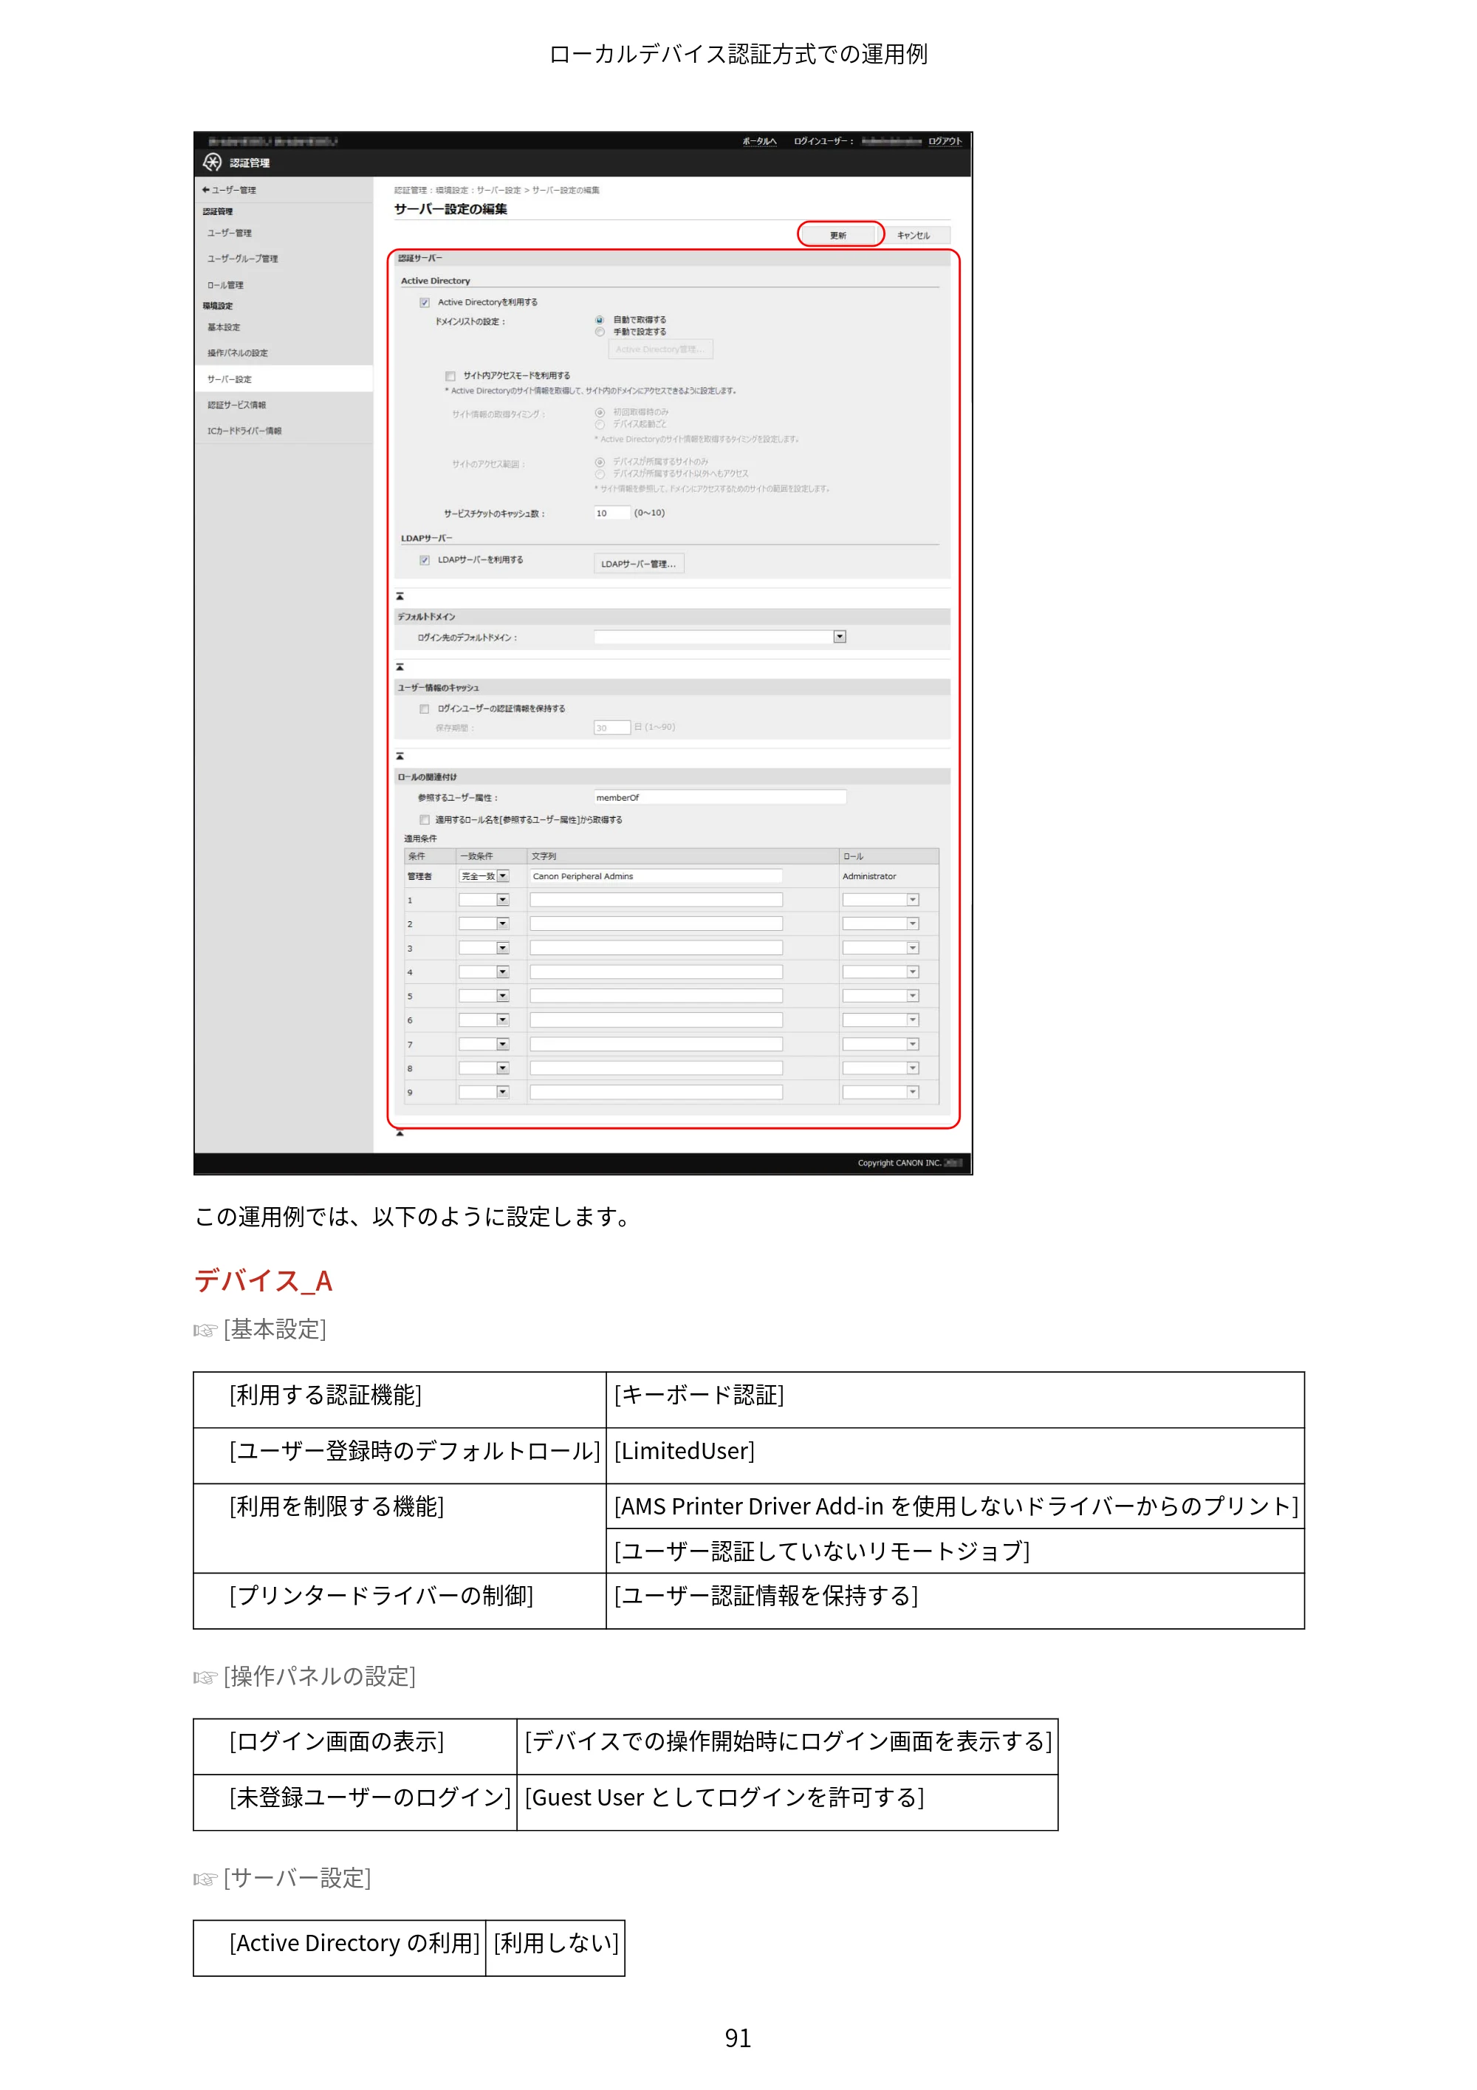Click LDAPサーバー管理... button

[x=638, y=564]
